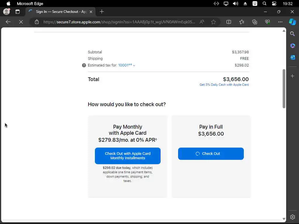Open Outlook in the sidebar
The image size is (299, 224).
click(293, 57)
